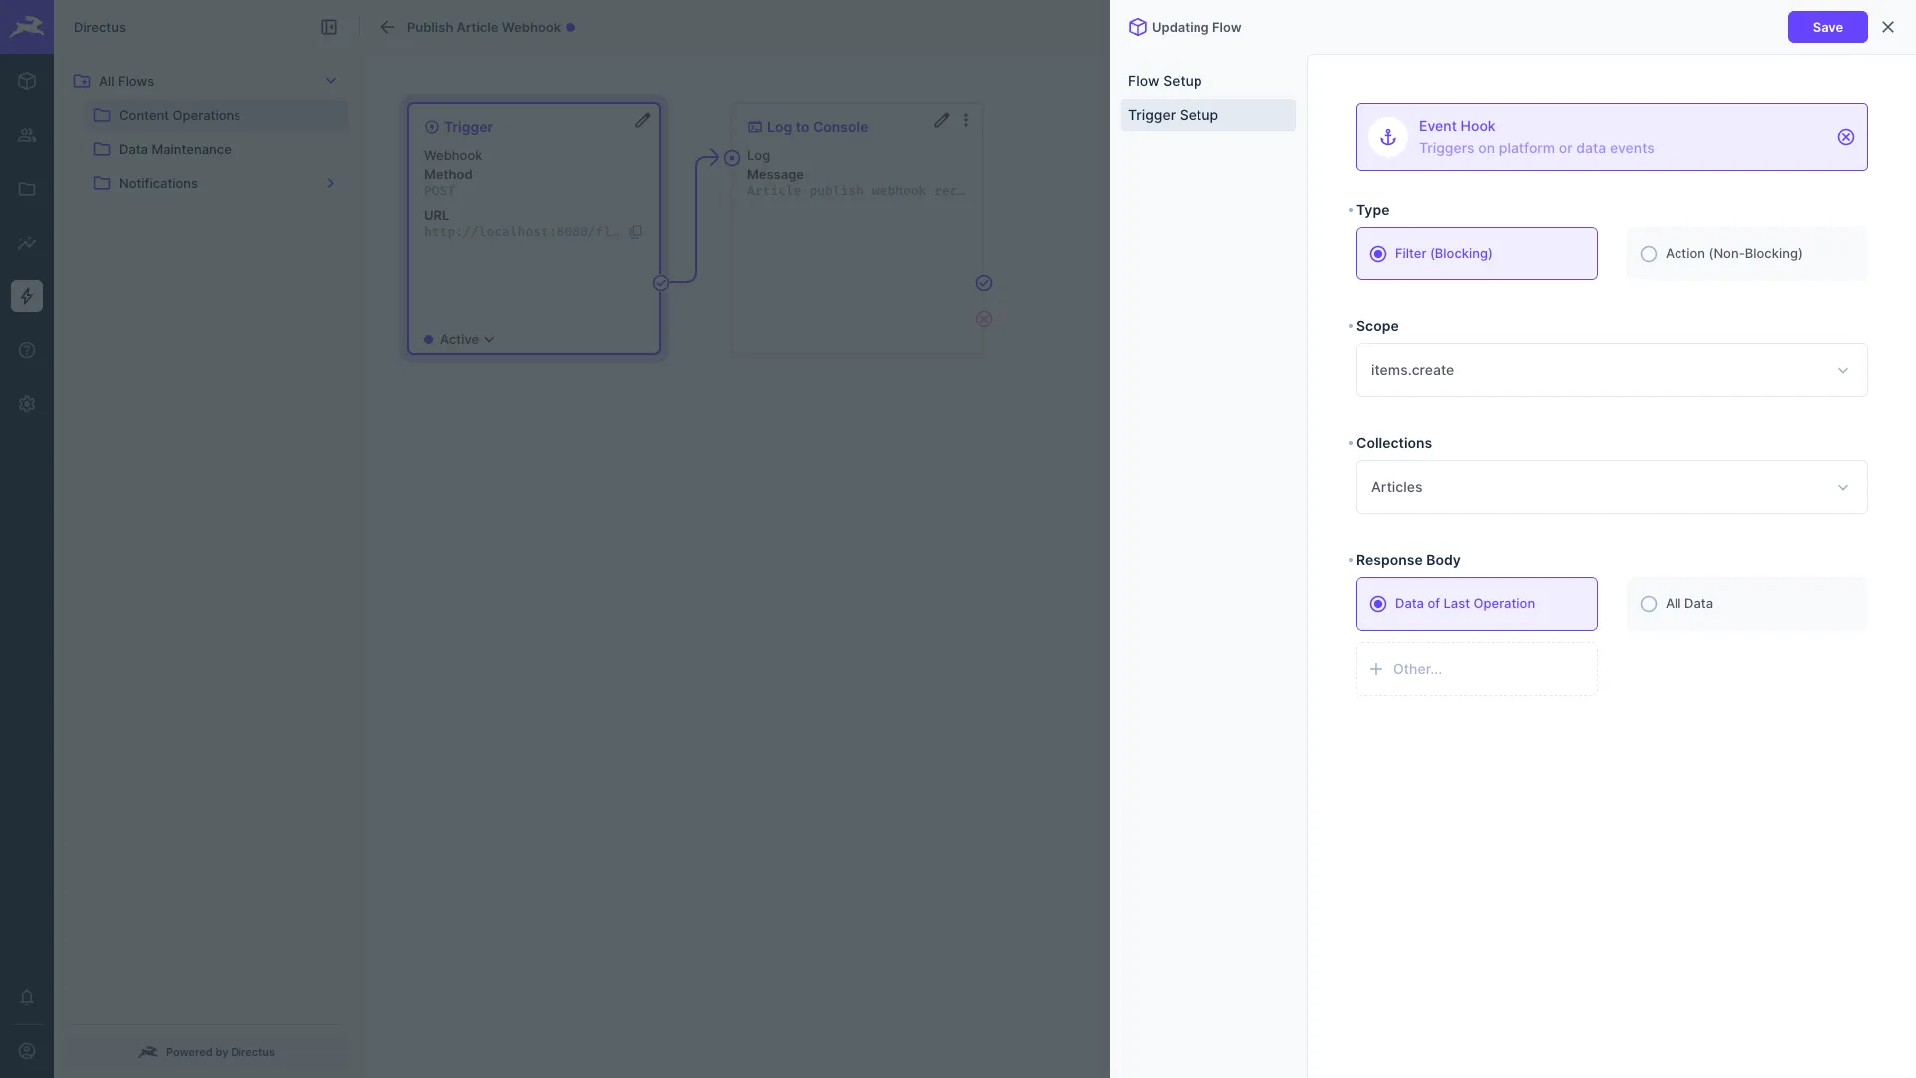The width and height of the screenshot is (1916, 1078).
Task: Open the User Directory icon in sidebar
Action: click(x=27, y=135)
